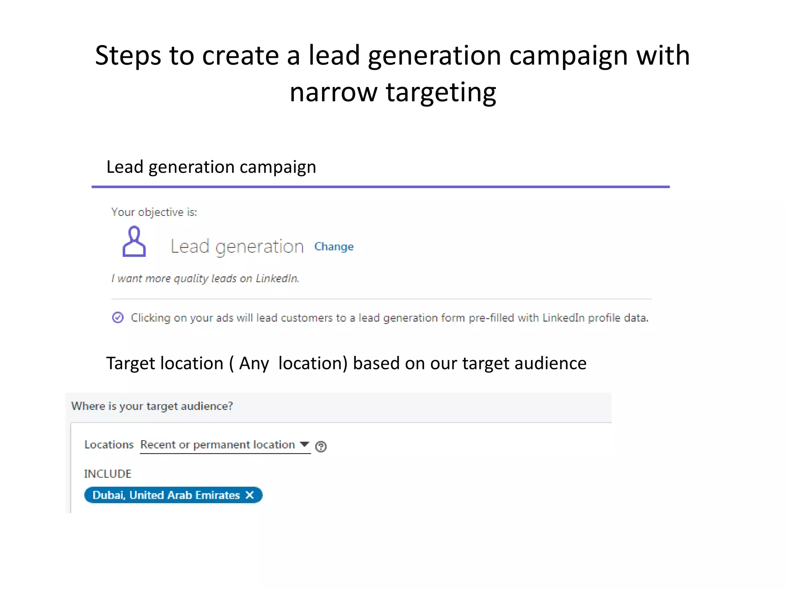Click the gray divider line under objective
The height and width of the screenshot is (589, 786).
381,299
